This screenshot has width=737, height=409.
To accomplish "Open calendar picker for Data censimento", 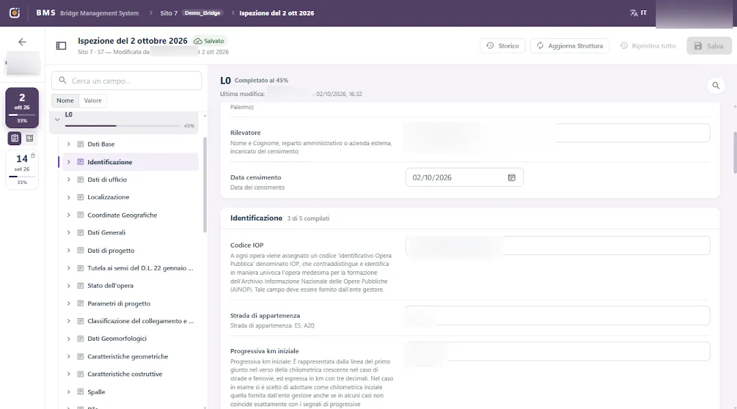I will (x=511, y=177).
